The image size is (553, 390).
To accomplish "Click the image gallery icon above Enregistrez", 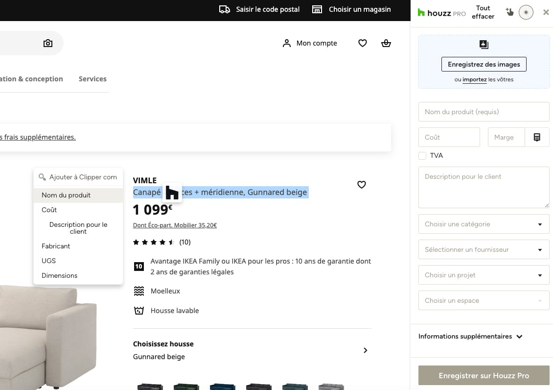I will coord(484,45).
